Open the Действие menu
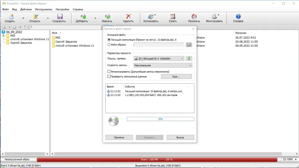The height and width of the screenshot is (168, 299). [26, 9]
